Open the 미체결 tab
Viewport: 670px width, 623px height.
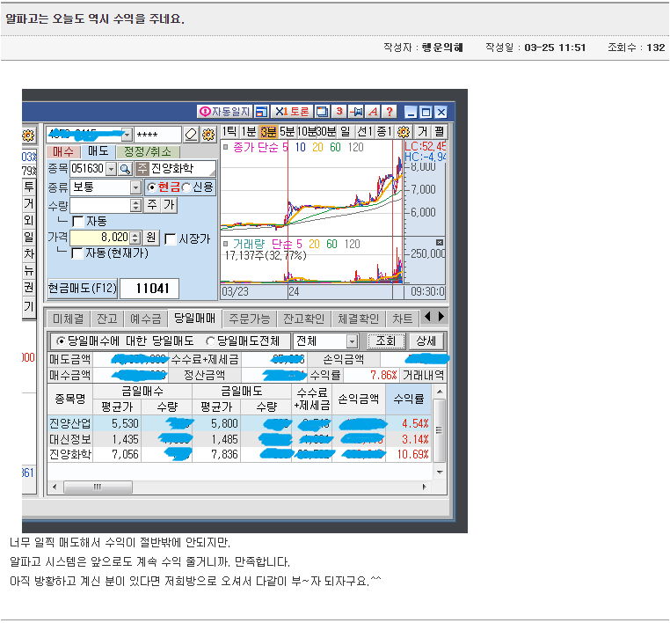click(68, 319)
